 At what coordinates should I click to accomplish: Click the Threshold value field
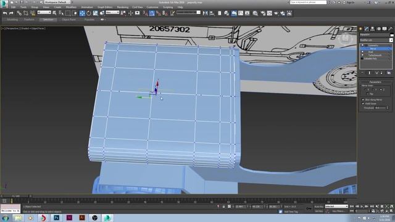[380, 108]
